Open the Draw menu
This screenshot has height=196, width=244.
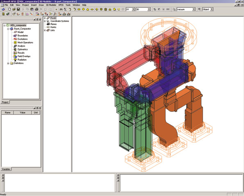pos(41,5)
